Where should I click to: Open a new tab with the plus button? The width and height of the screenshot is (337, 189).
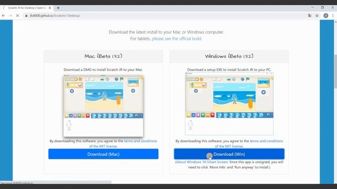tap(58, 8)
